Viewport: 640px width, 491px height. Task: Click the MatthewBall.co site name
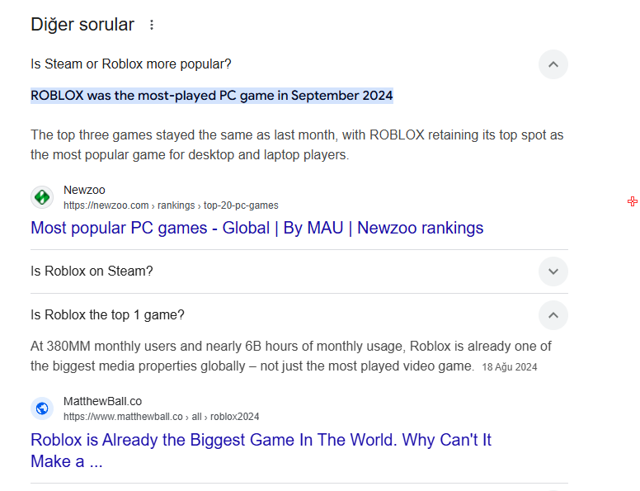[102, 402]
